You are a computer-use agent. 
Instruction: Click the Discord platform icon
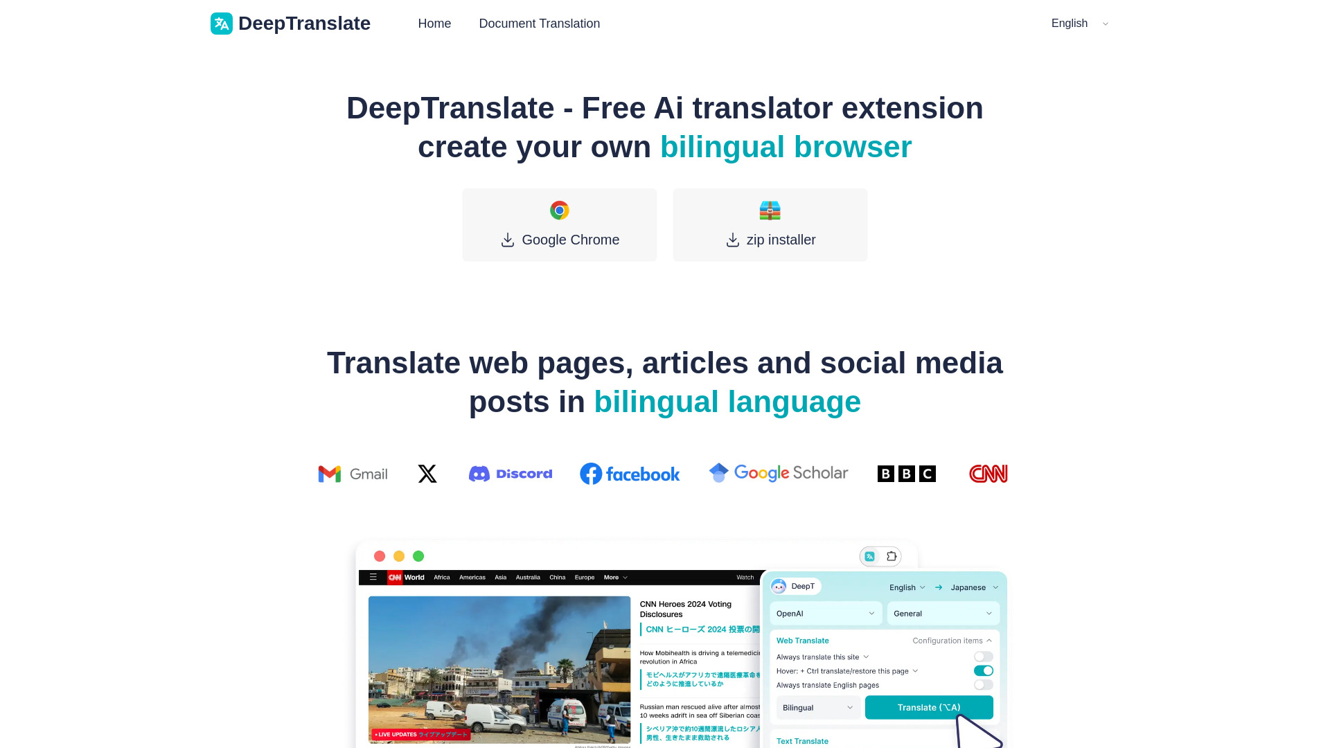pyautogui.click(x=509, y=473)
